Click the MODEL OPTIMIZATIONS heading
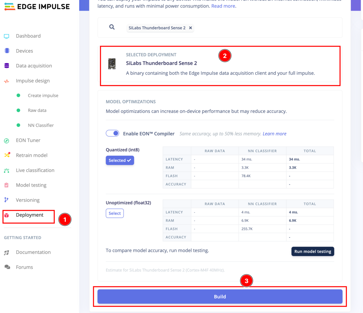This screenshot has height=313, width=363. pos(131,102)
